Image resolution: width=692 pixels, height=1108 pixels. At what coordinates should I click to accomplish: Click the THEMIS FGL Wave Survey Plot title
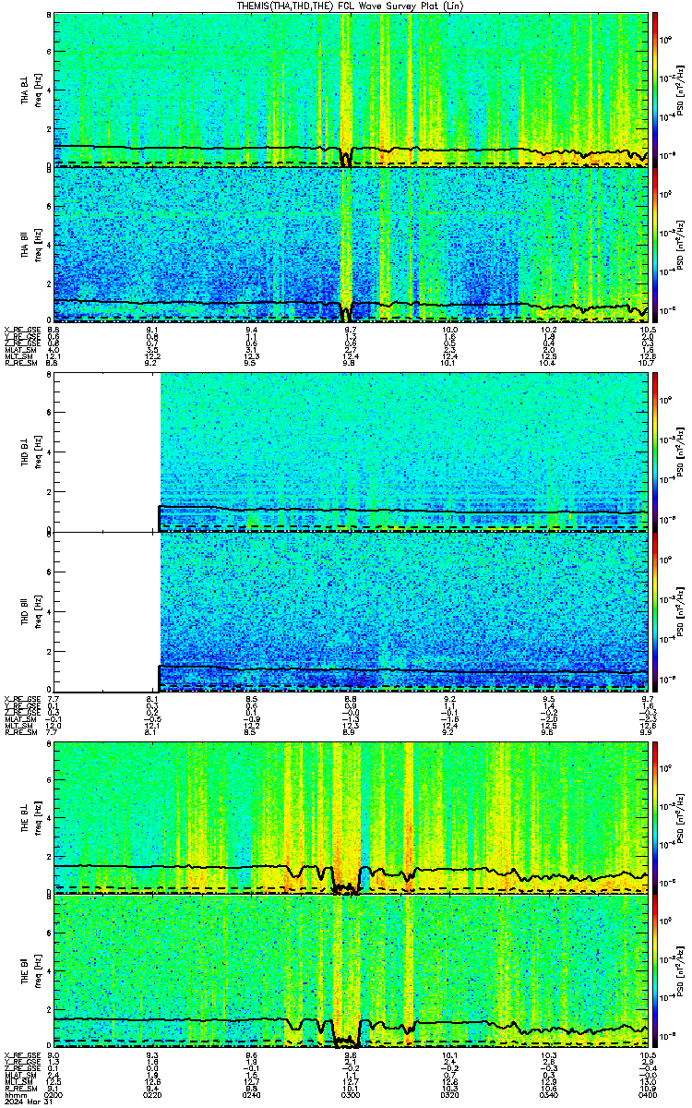coord(352,6)
